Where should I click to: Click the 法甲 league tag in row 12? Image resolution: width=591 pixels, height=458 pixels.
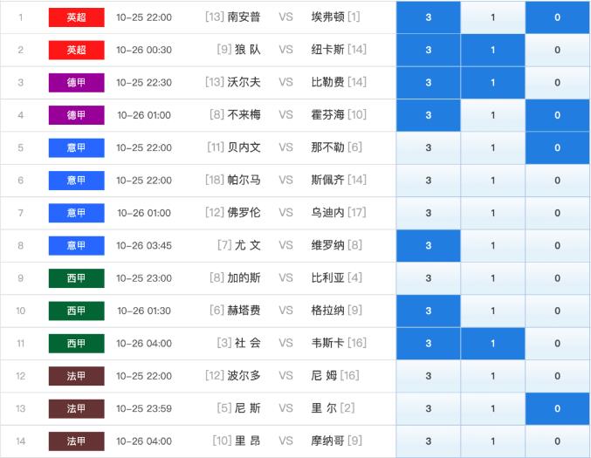77,376
